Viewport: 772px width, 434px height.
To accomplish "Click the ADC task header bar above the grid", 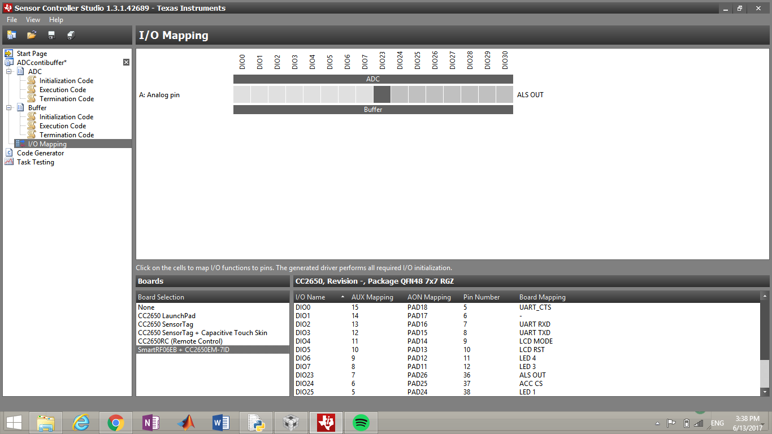I will tap(373, 79).
